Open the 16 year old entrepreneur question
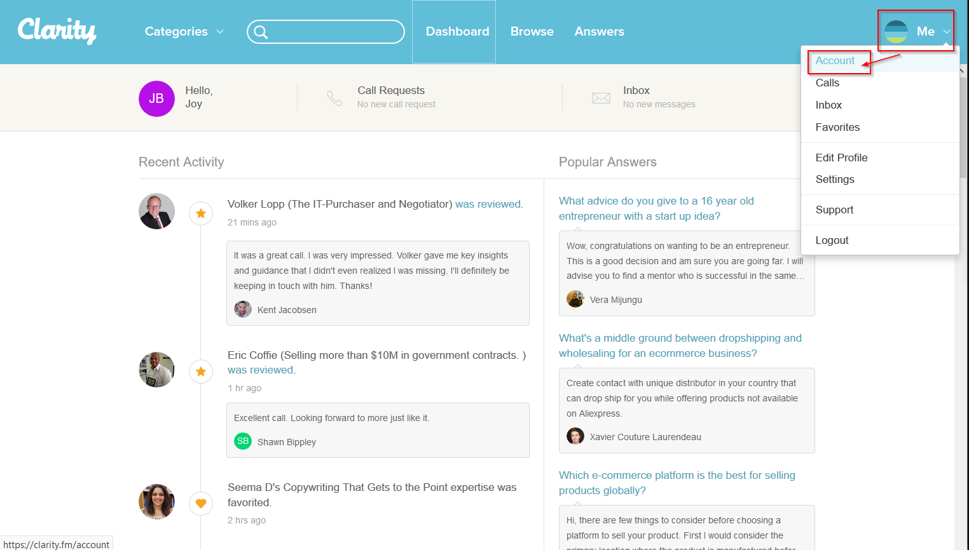Viewport: 969px width, 550px height. click(x=656, y=208)
